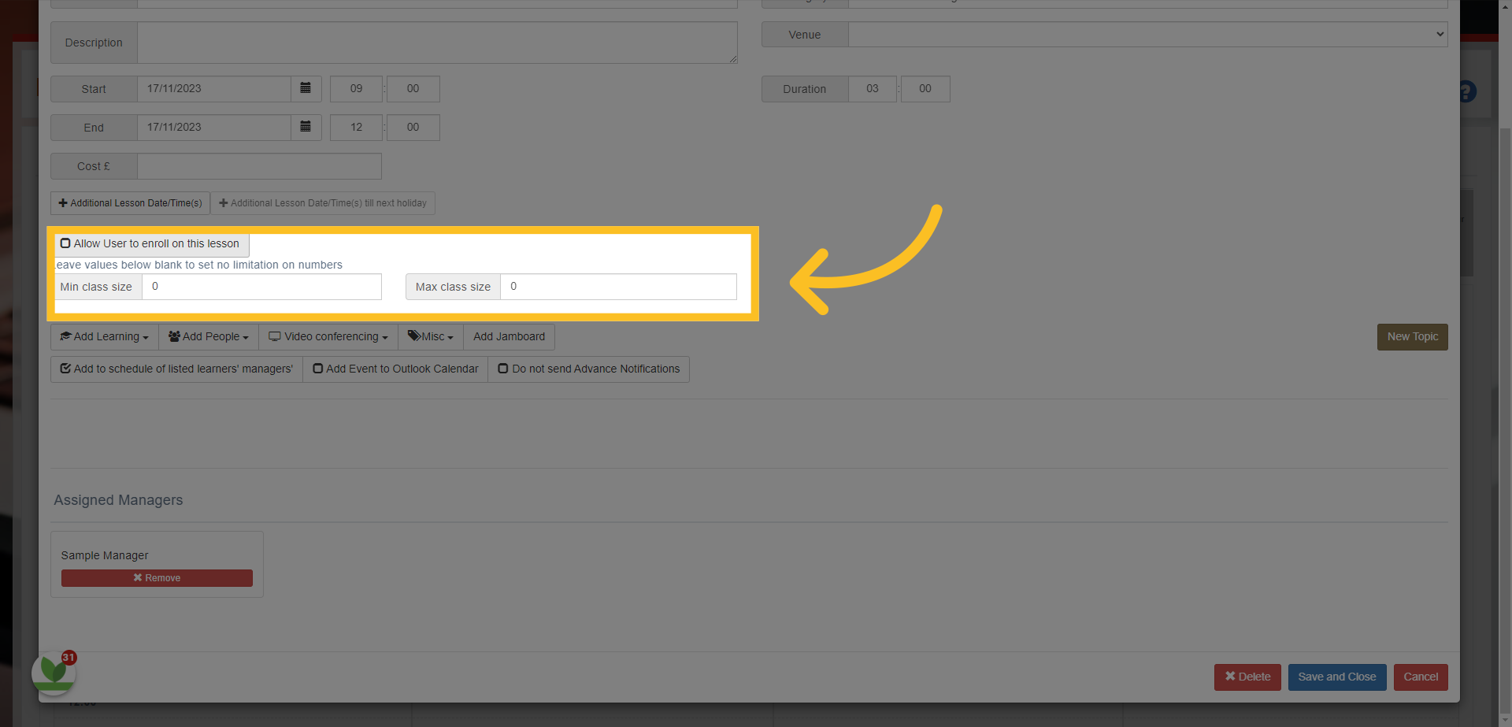Cancel the lesson dialog

[x=1421, y=677]
